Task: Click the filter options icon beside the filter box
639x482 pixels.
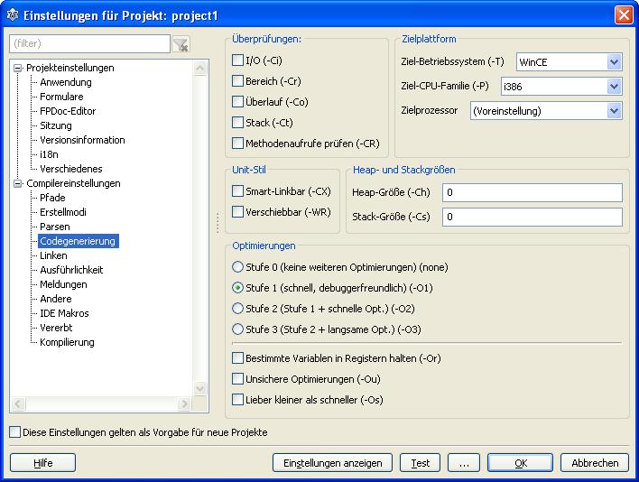Action: [181, 44]
